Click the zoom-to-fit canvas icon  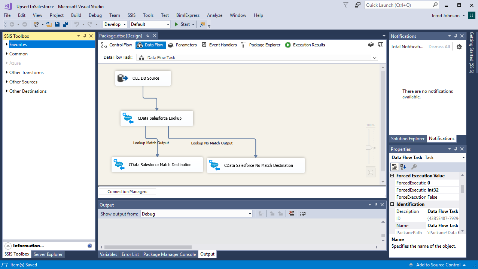[x=370, y=172]
